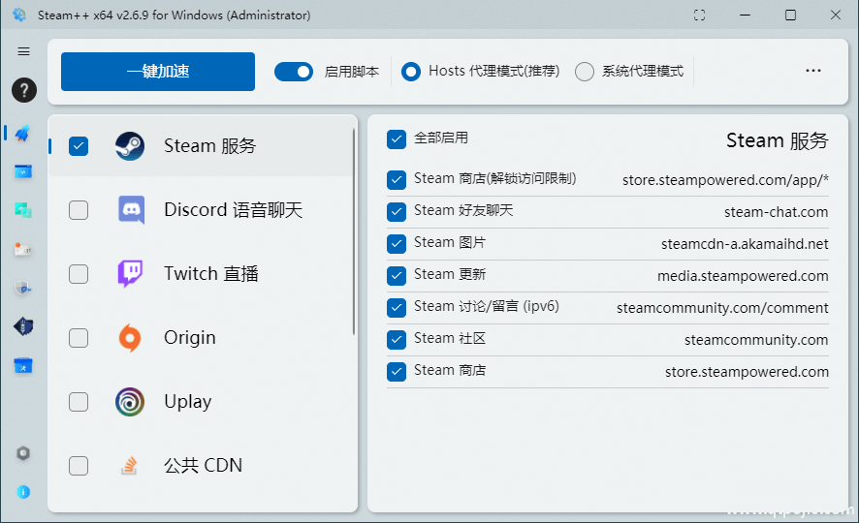
Task: Check the 公共 CDN checkbox
Action: (x=79, y=466)
